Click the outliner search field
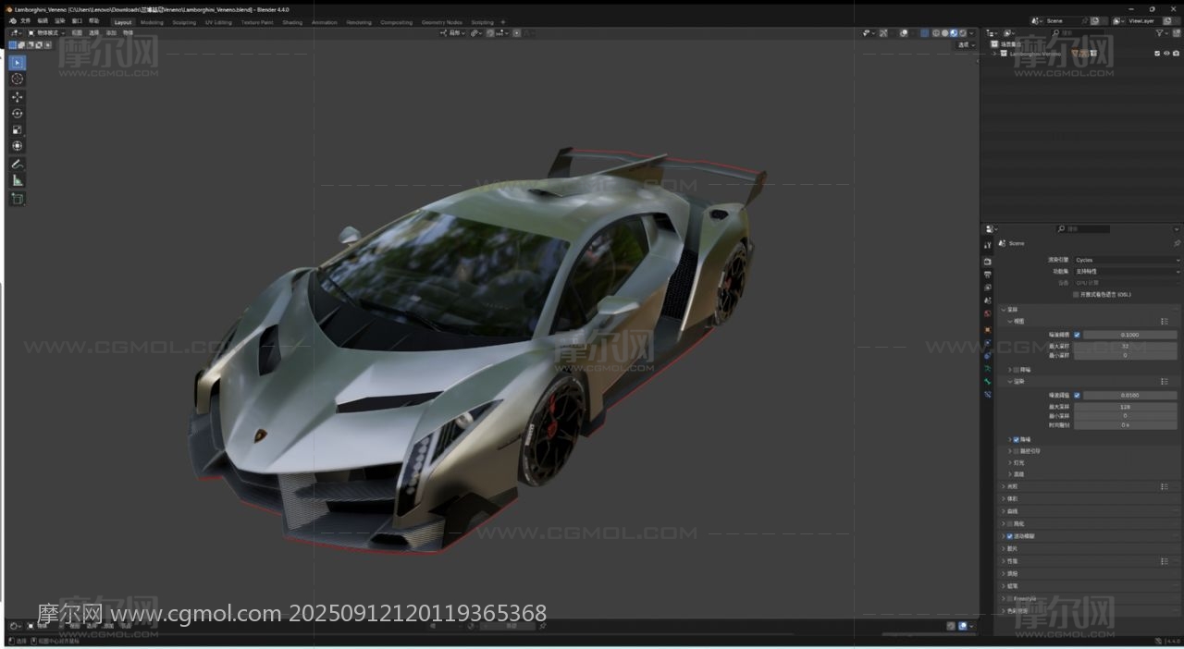The image size is (1184, 649). click(1079, 32)
